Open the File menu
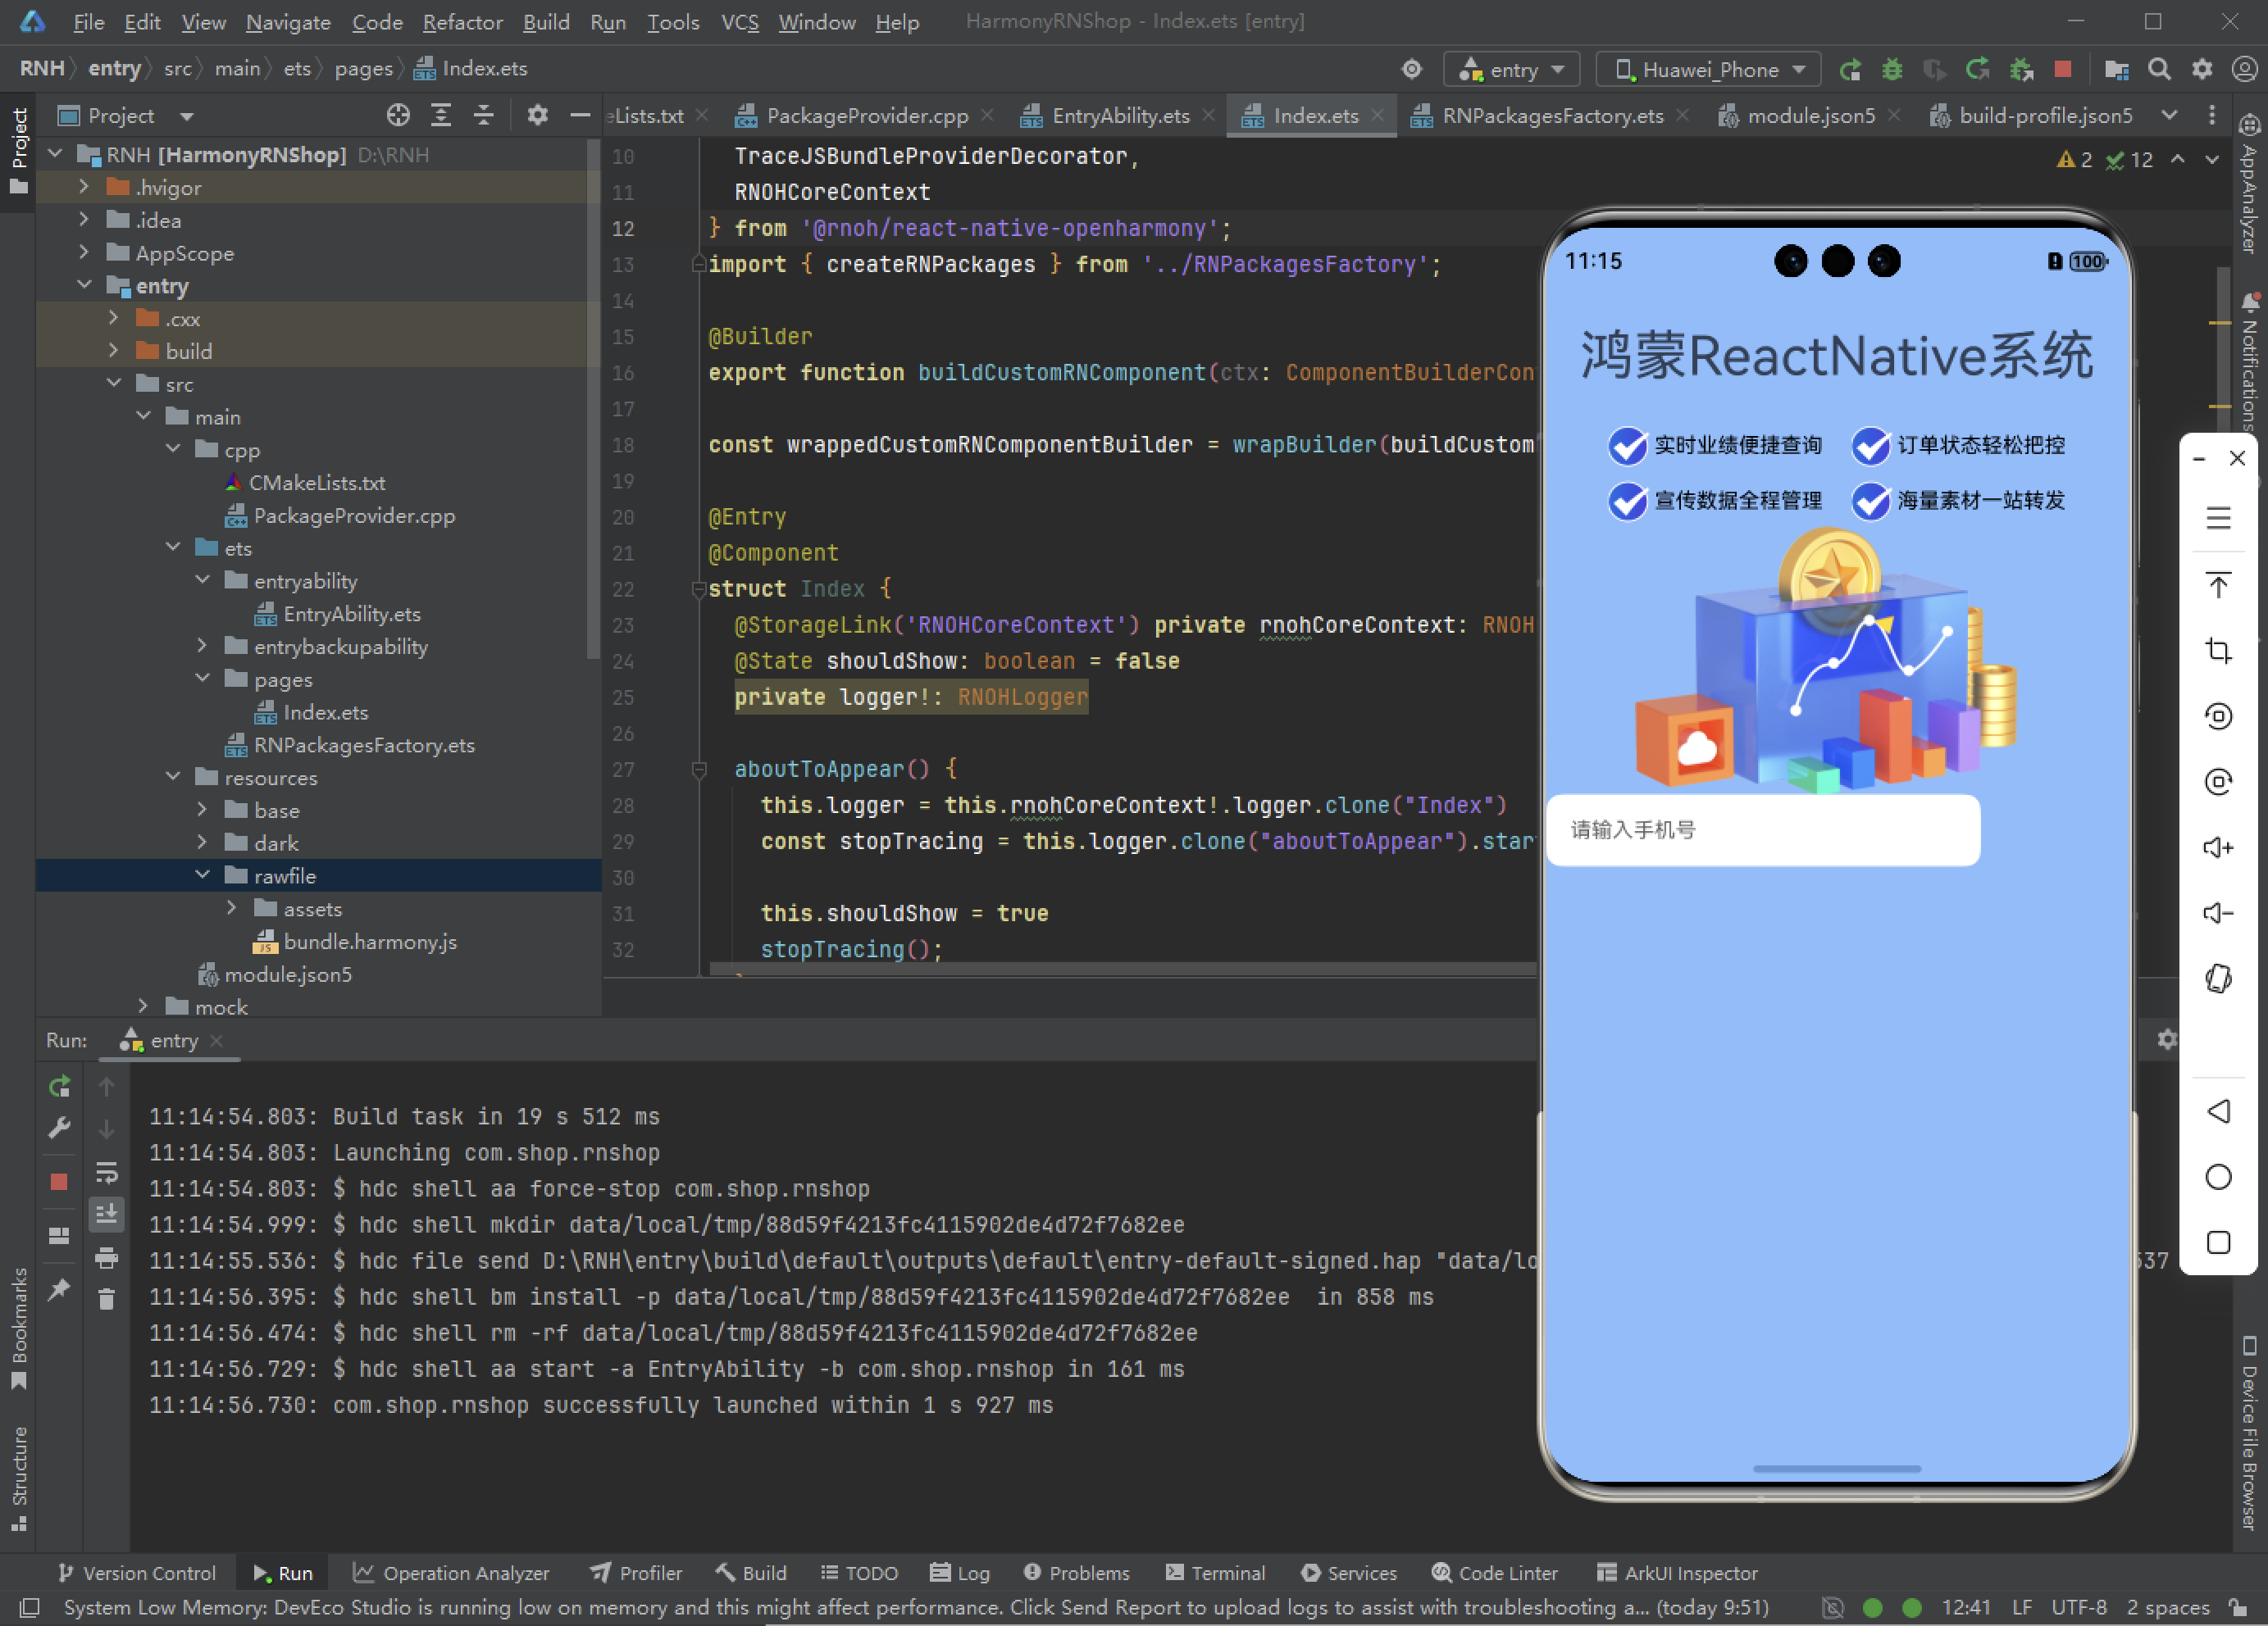 point(88,22)
